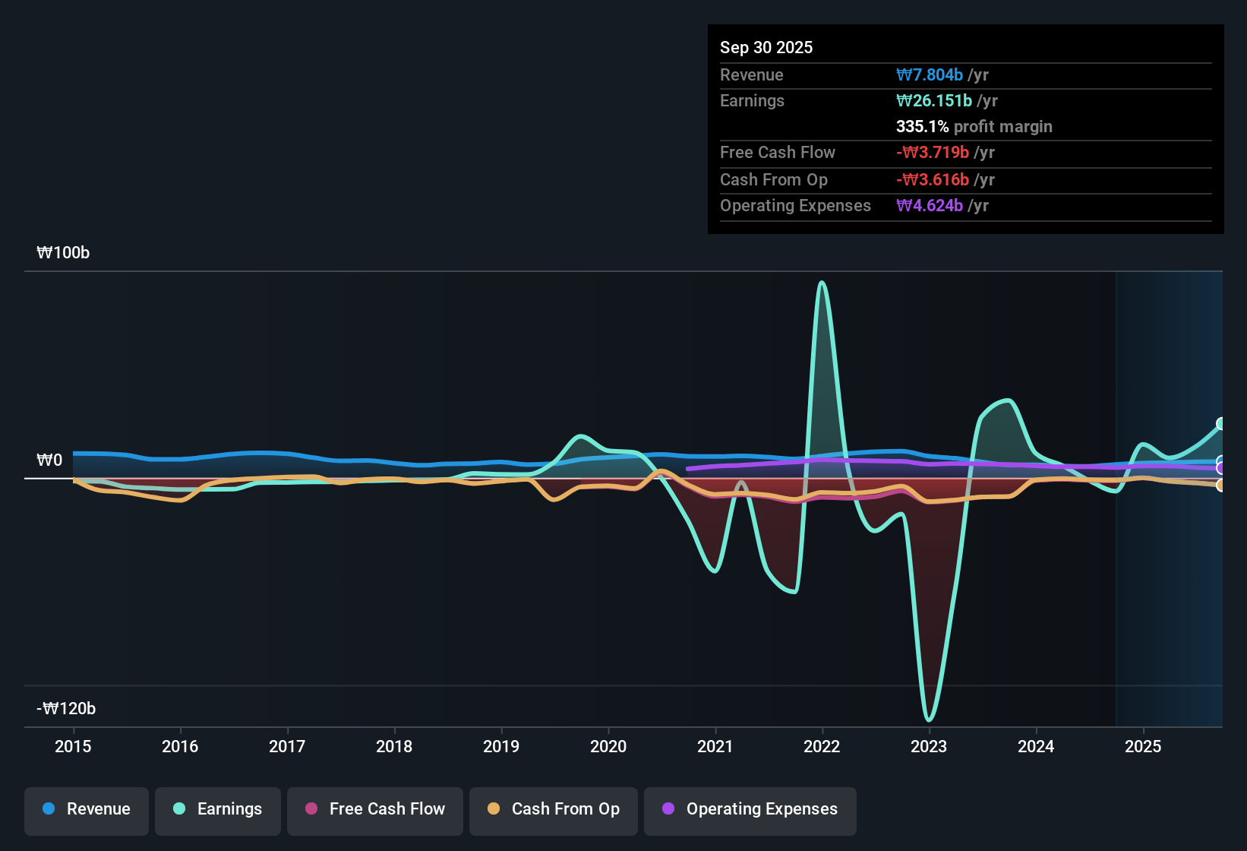The height and width of the screenshot is (851, 1247).
Task: Click the Earnings endpoint marker on chart
Action: coord(1221,424)
